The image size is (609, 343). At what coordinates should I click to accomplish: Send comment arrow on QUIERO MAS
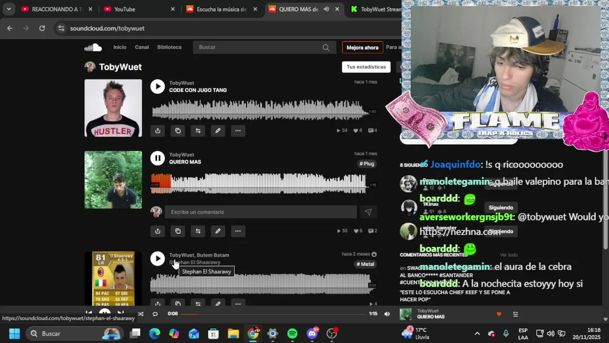[x=368, y=212]
